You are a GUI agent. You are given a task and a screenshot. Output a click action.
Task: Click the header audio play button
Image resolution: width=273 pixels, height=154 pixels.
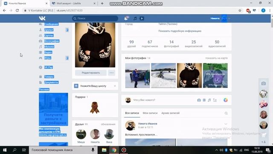click(x=142, y=18)
